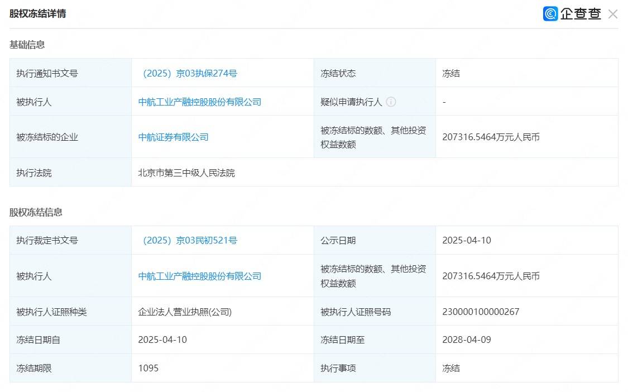The height and width of the screenshot is (392, 628).
Task: Click 冻结日期自 value 2025-04-10
Action: [162, 340]
